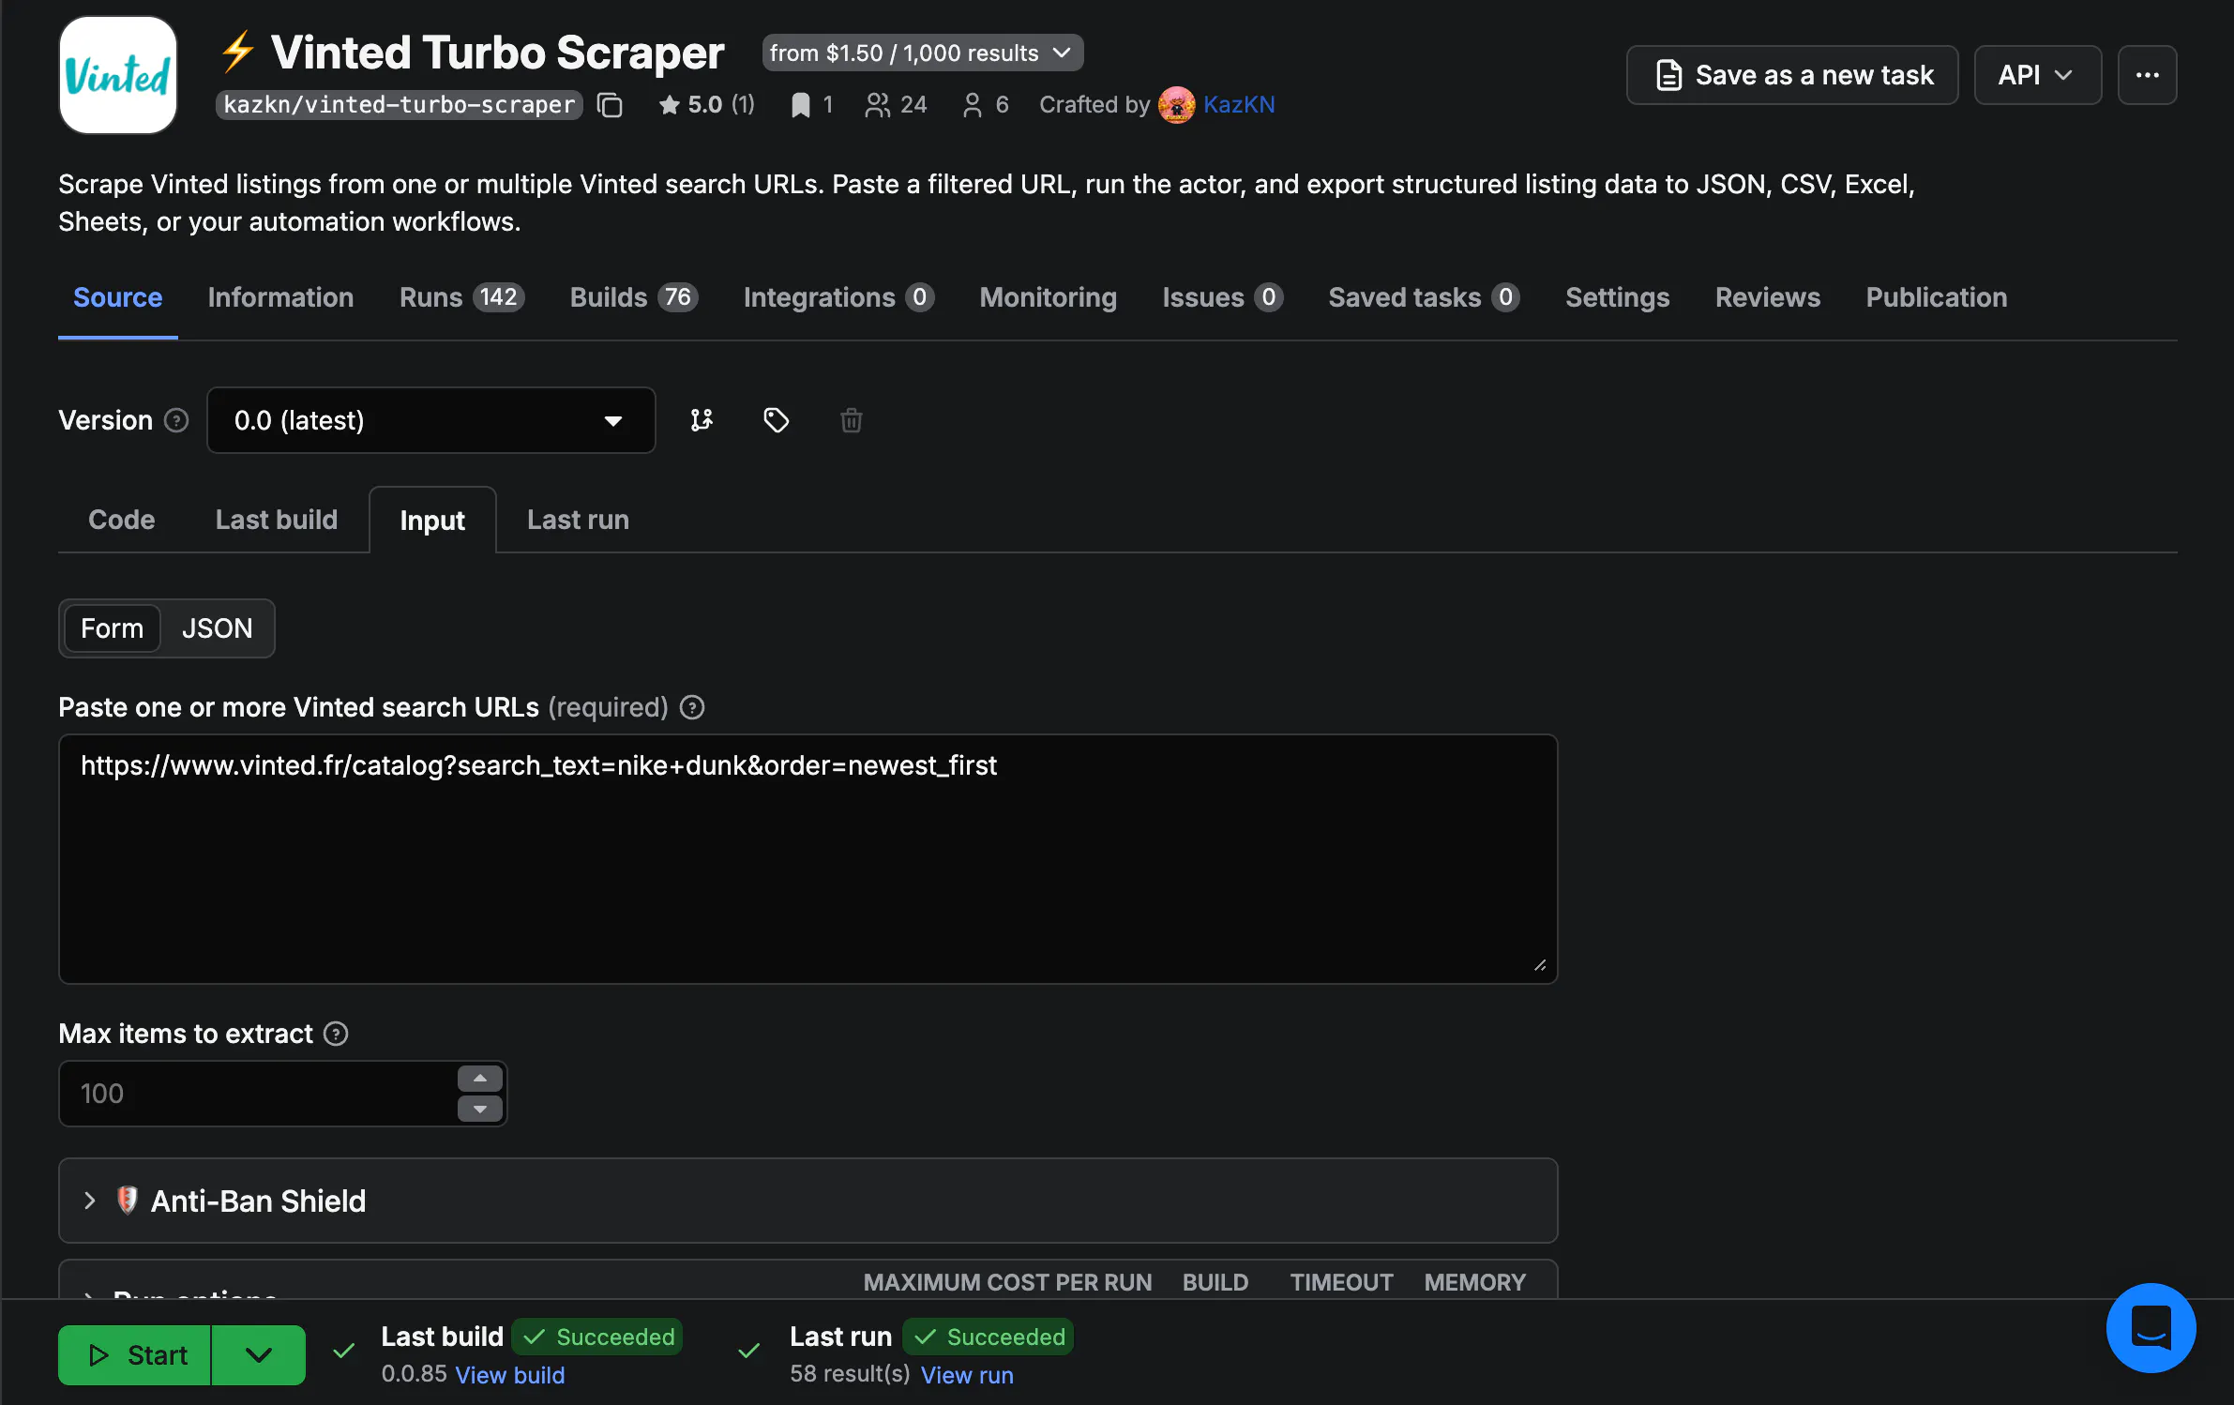
Task: Open the Version 0.0 (latest) dropdown
Action: tap(431, 420)
